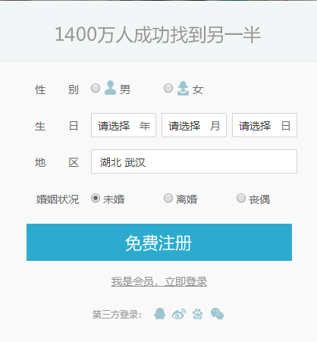Log in with the Baidu paw icon

197,314
